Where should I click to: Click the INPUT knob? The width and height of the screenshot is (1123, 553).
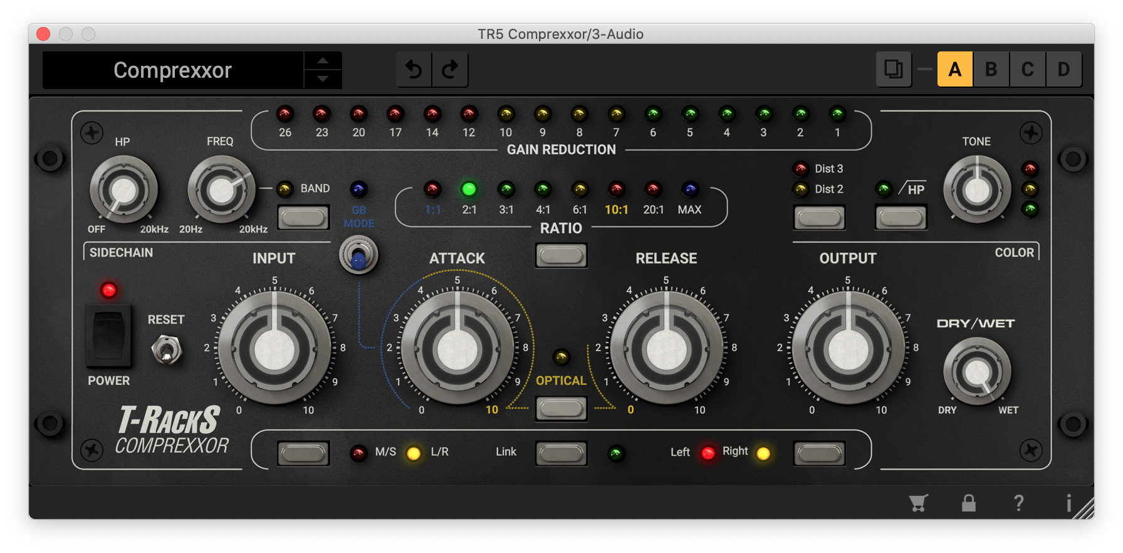point(274,349)
